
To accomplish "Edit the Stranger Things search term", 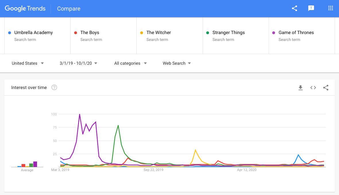I will pyautogui.click(x=228, y=33).
